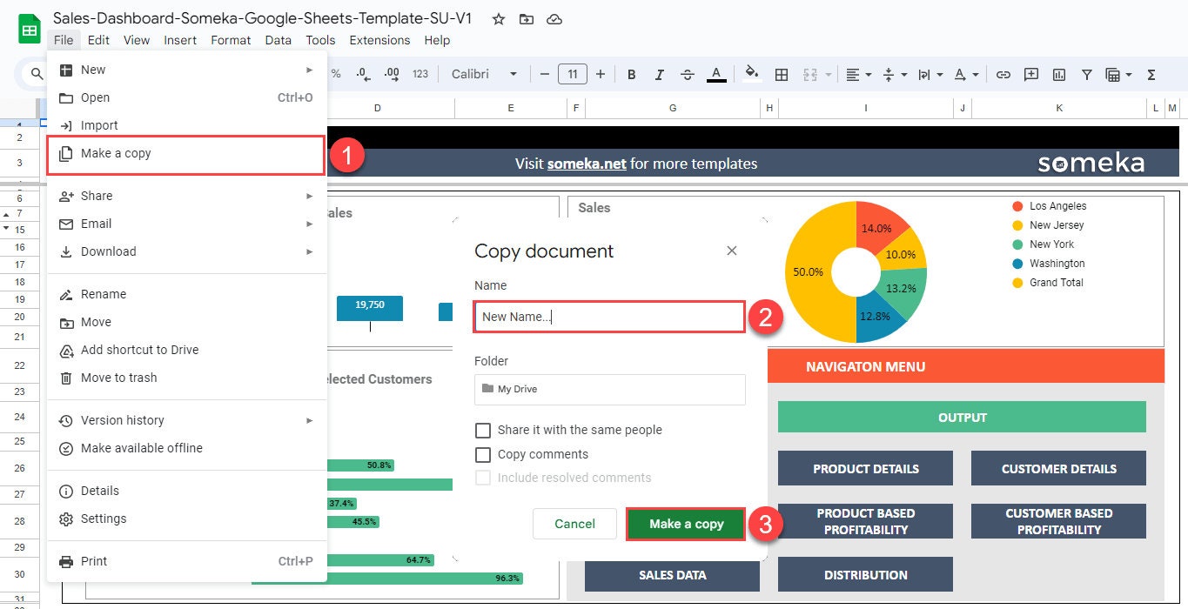Toggle bold formatting in the toolbar
This screenshot has height=609, width=1188.
(631, 74)
